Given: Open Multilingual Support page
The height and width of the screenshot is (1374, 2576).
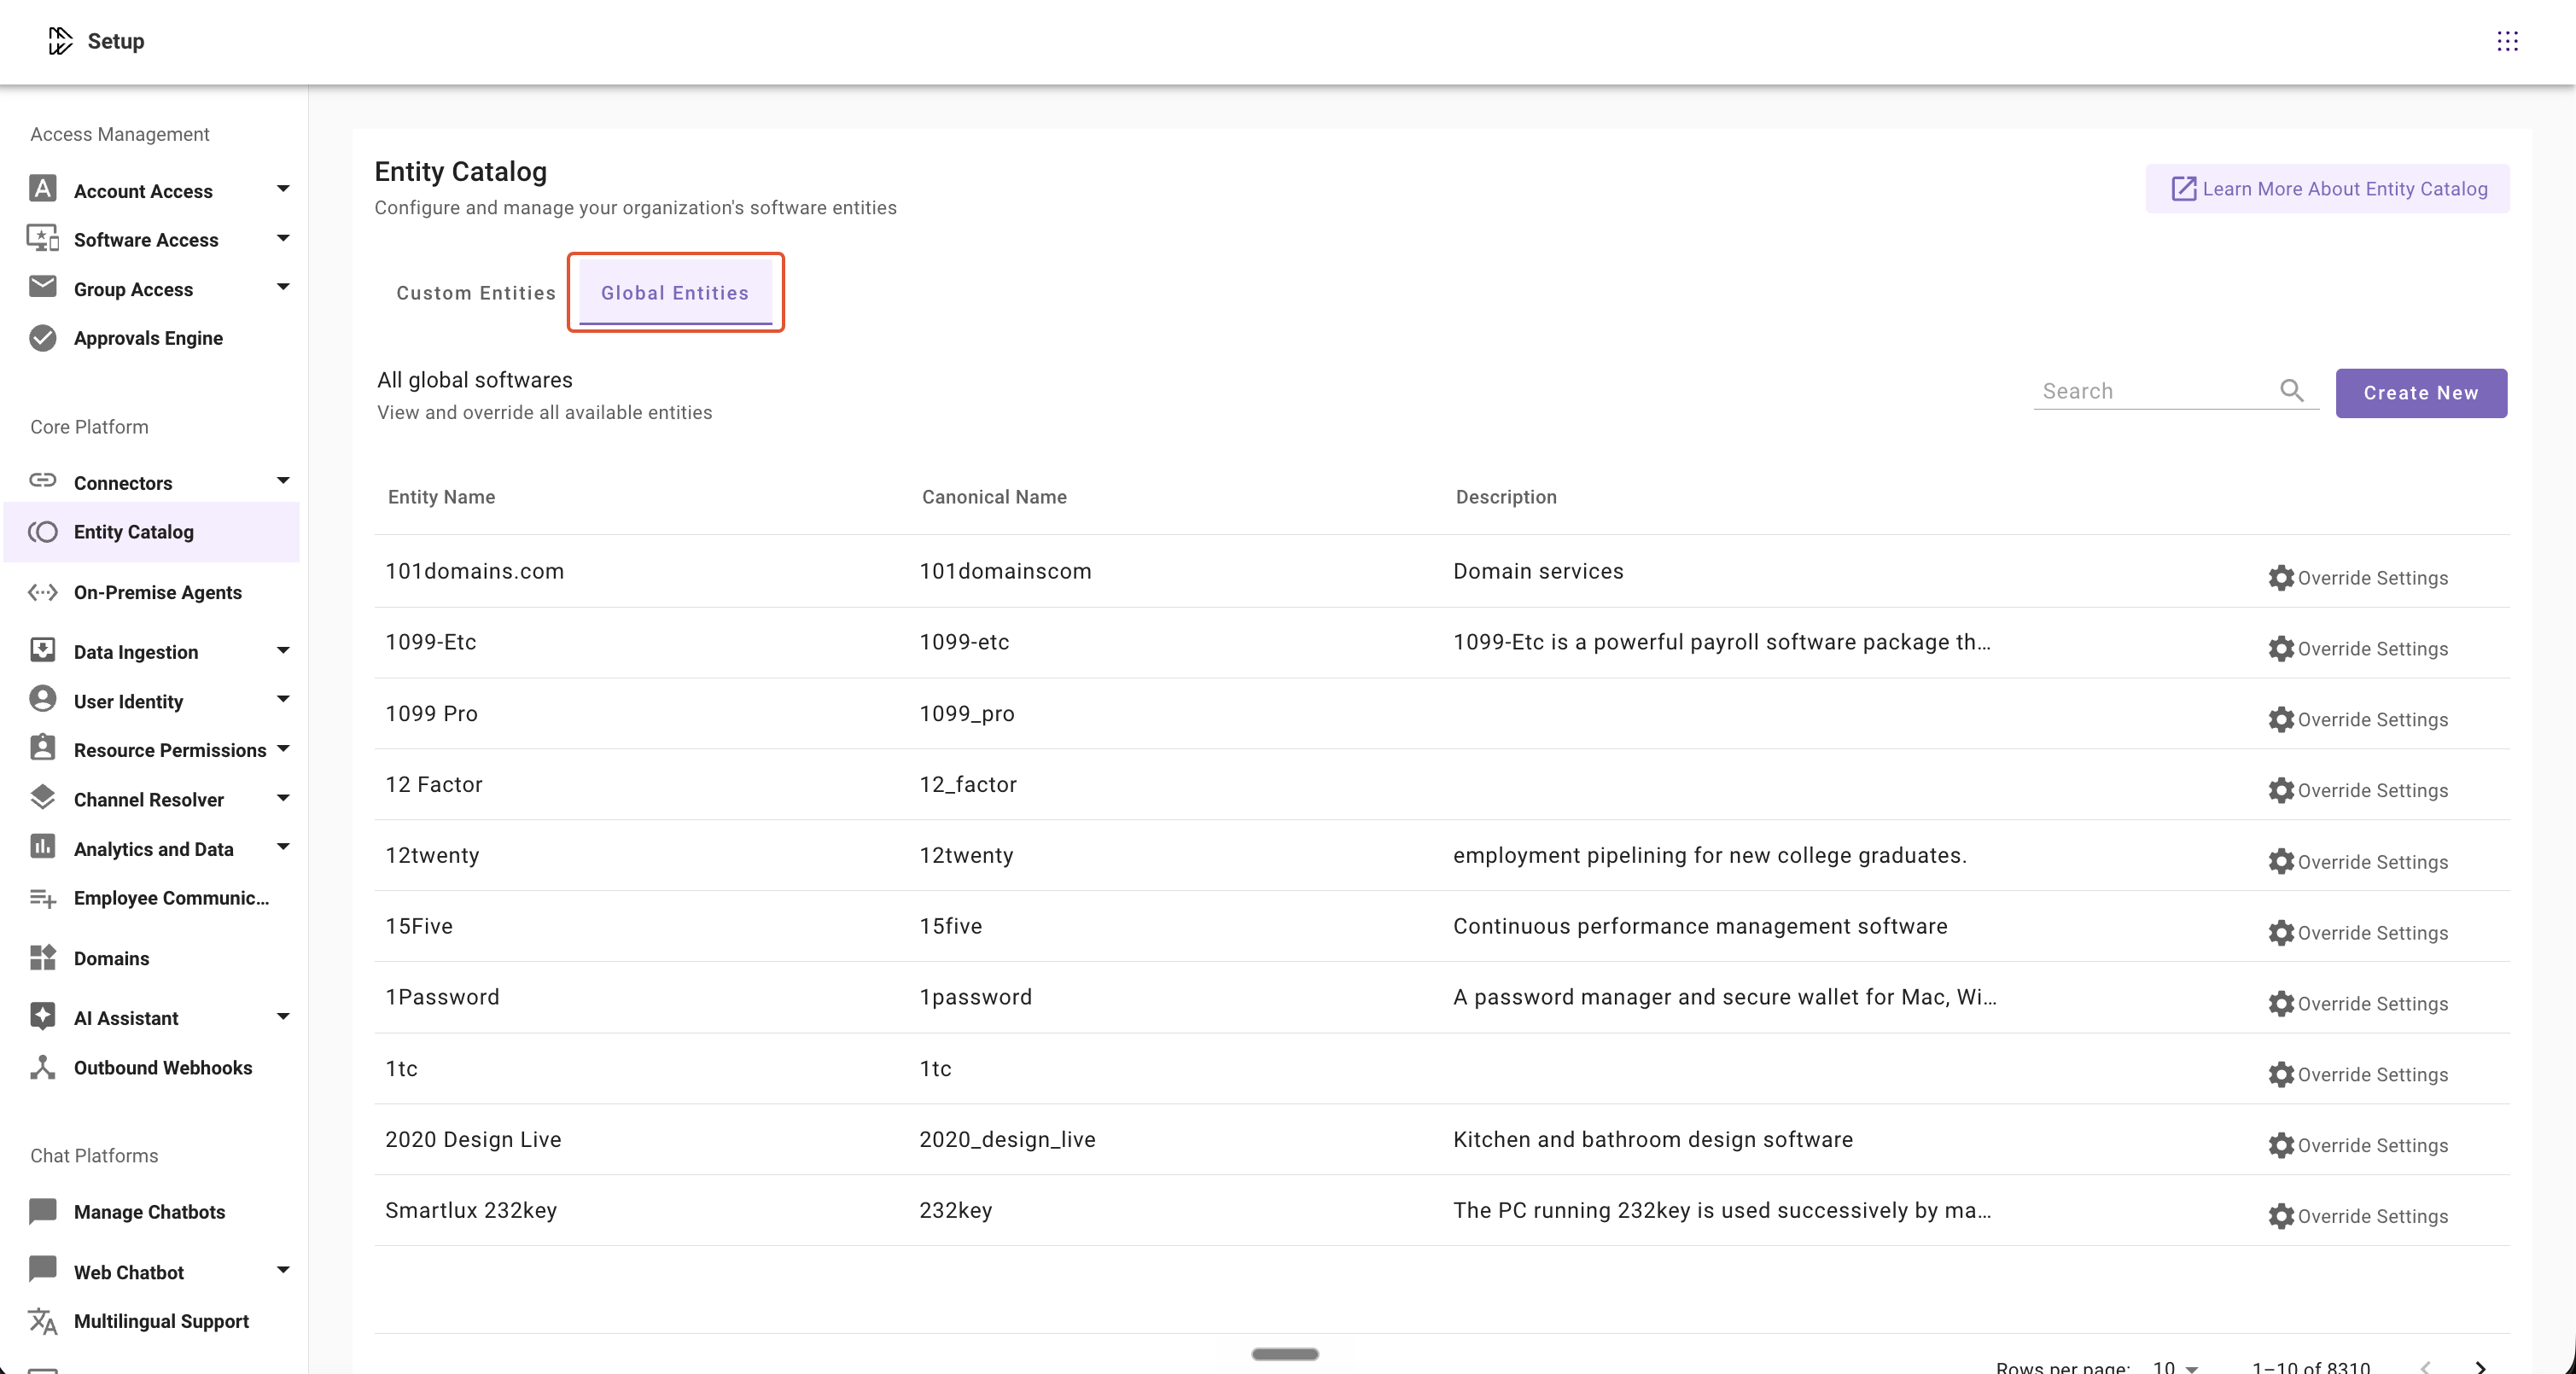Looking at the screenshot, I should click(161, 1321).
